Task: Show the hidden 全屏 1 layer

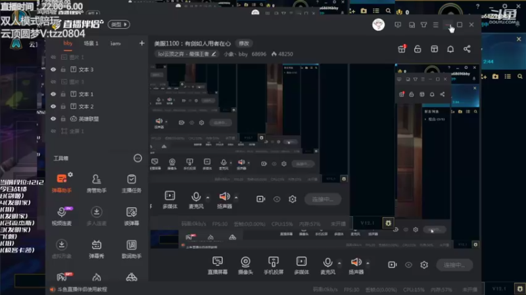Action: click(53, 131)
